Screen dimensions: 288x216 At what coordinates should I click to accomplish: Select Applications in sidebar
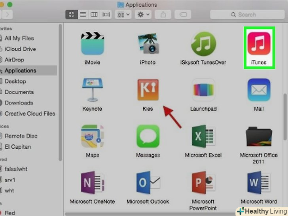coord(21,70)
